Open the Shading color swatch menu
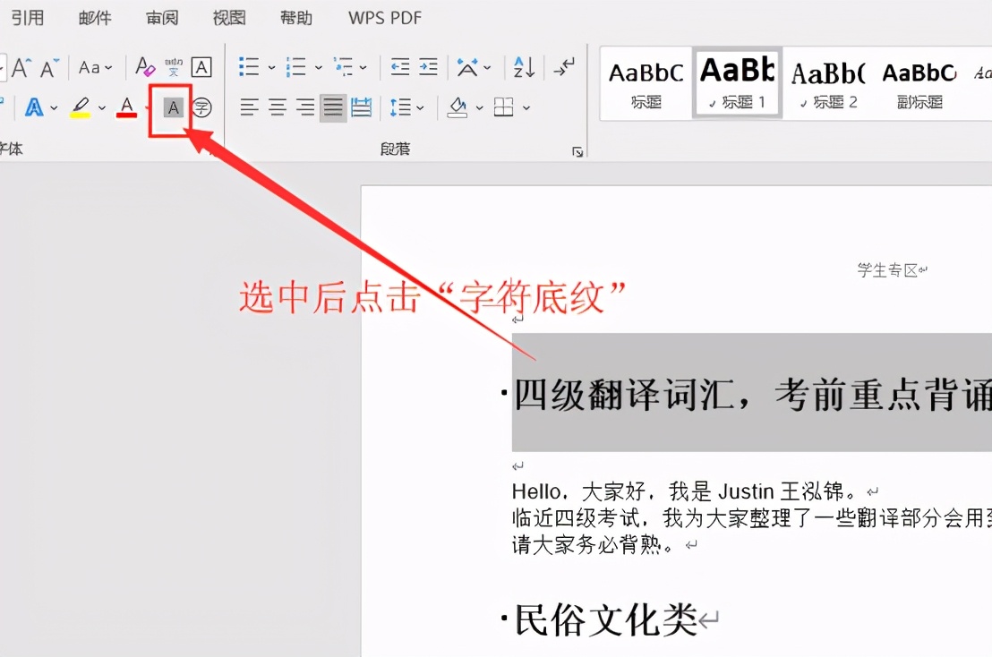992x657 pixels. (477, 107)
